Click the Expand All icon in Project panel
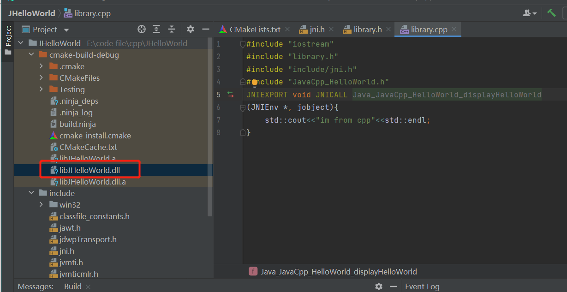Image resolution: width=567 pixels, height=292 pixels. pos(156,30)
